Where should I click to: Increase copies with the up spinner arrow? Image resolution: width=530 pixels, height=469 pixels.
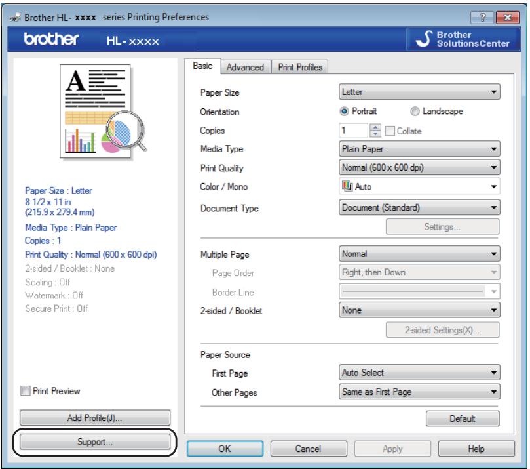point(375,127)
